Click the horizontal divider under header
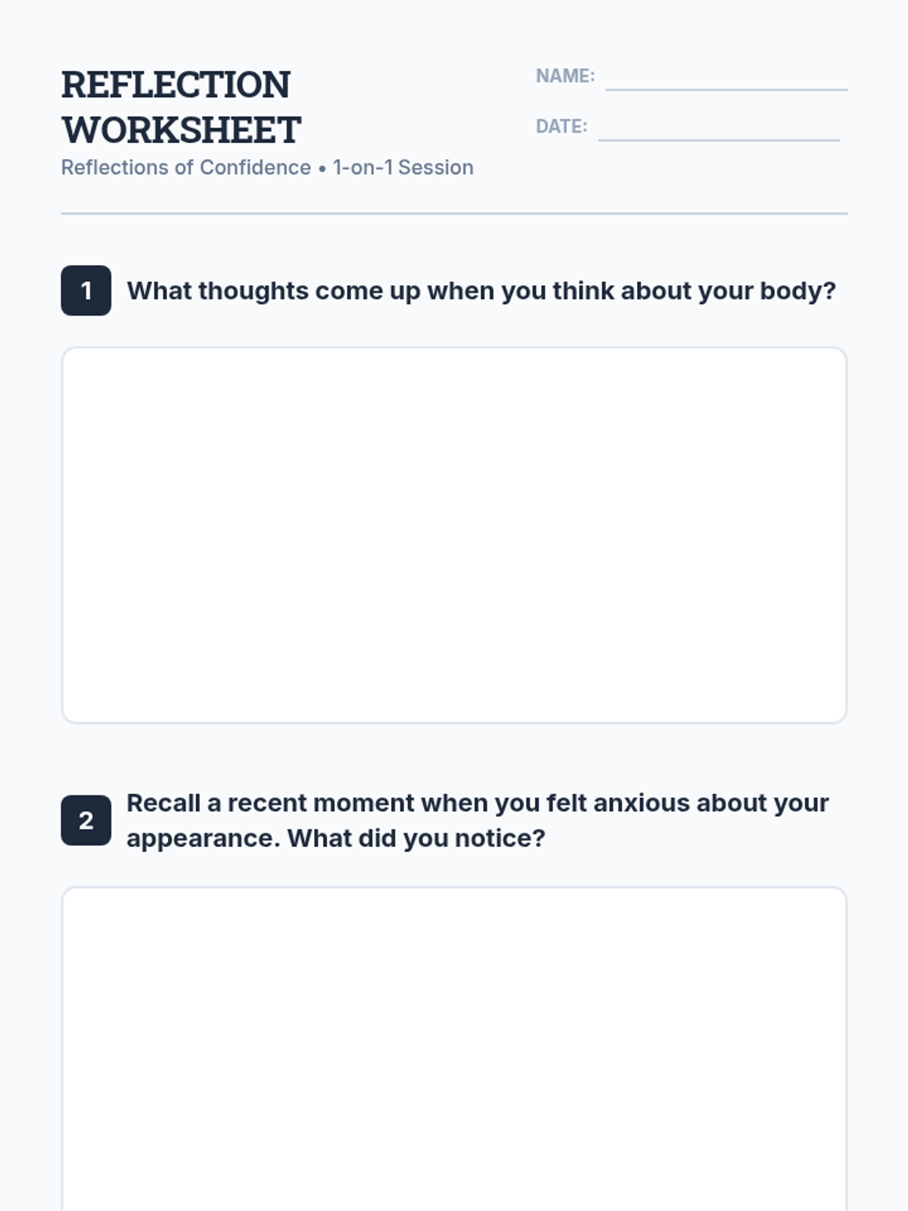Image resolution: width=908 pixels, height=1211 pixels. [454, 213]
